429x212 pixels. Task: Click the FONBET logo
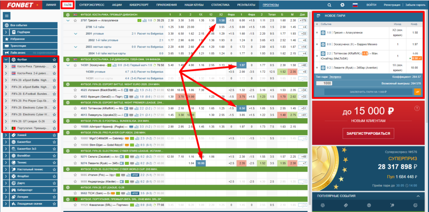21,5
